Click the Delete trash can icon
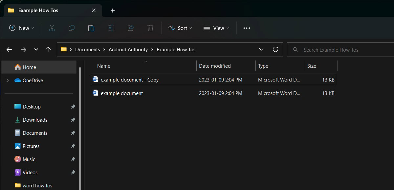The height and width of the screenshot is (190, 394). pyautogui.click(x=150, y=28)
